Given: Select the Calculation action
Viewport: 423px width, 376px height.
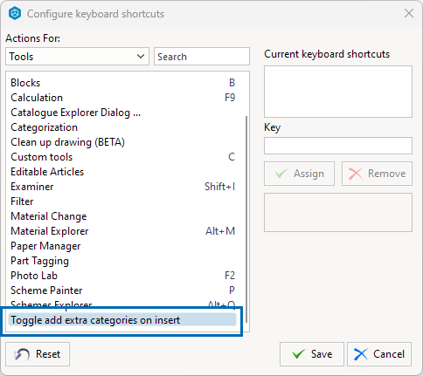Looking at the screenshot, I should point(122,98).
